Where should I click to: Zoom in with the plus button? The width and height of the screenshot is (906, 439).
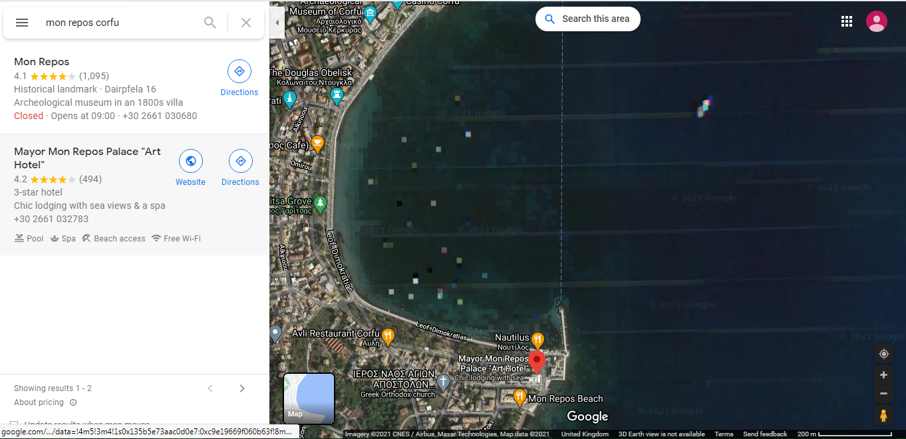pyautogui.click(x=884, y=375)
